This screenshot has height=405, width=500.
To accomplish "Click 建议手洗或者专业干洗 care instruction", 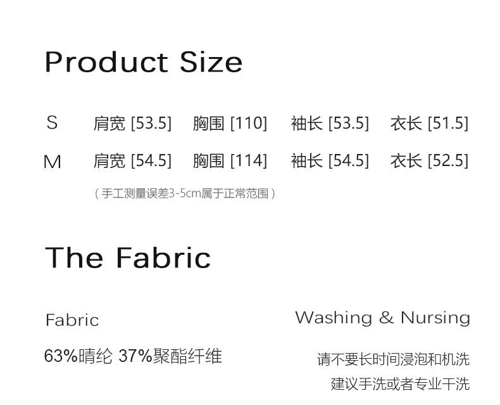I will (x=400, y=384).
